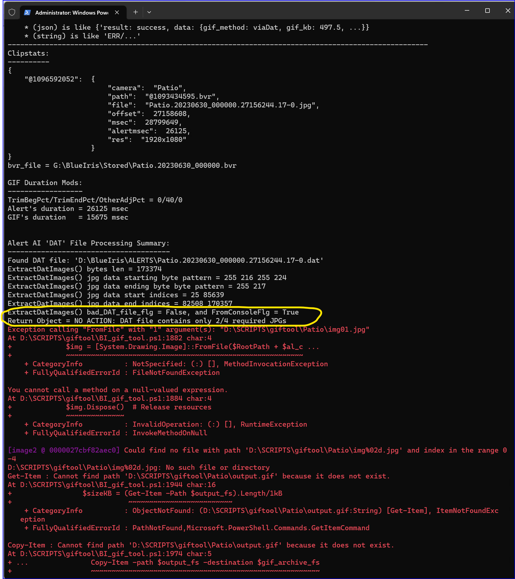515x579 pixels.
Task: Click the "Clipstats:" heading text
Action: [x=28, y=53]
